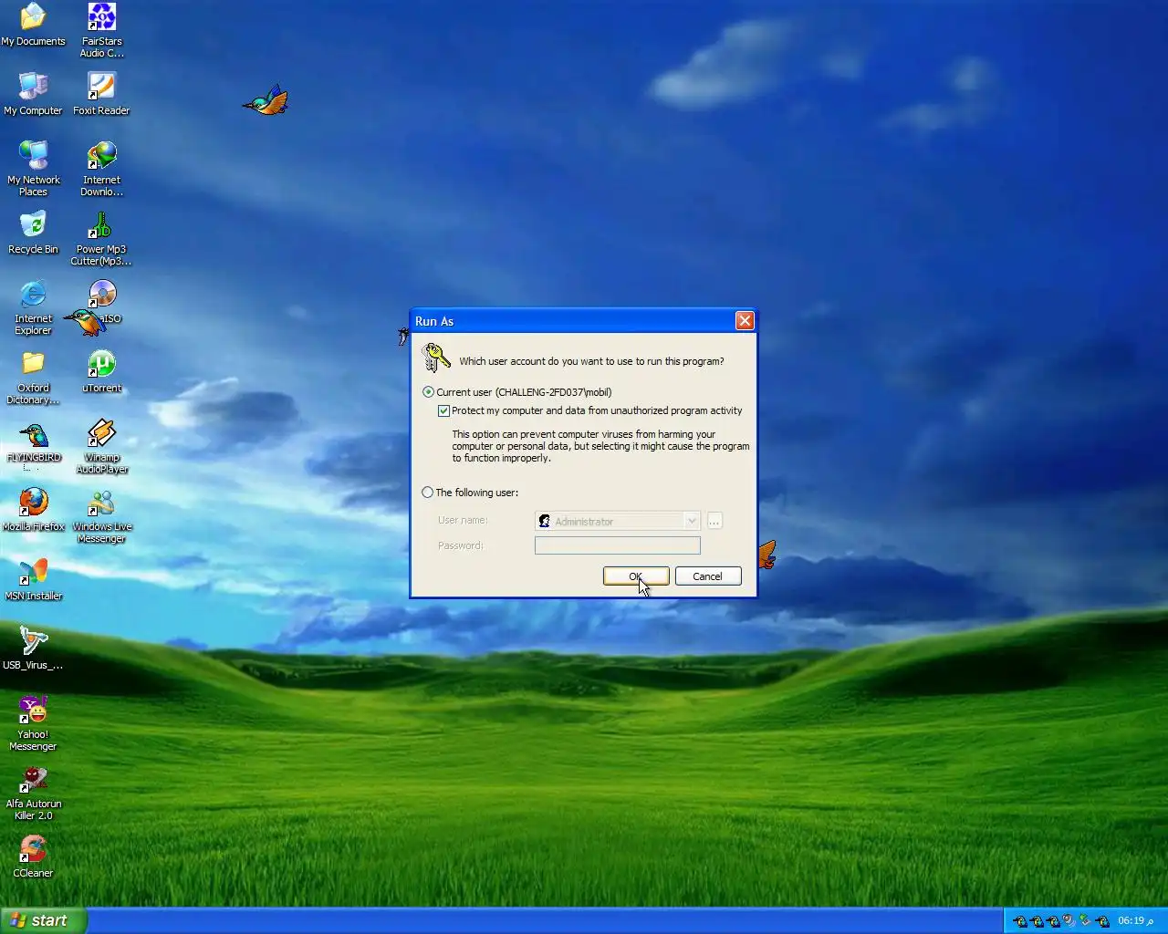Select the Oxford Dictionary folder icon

coord(33,377)
